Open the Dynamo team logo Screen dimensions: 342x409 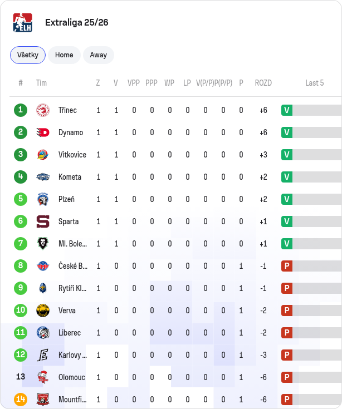coord(43,132)
